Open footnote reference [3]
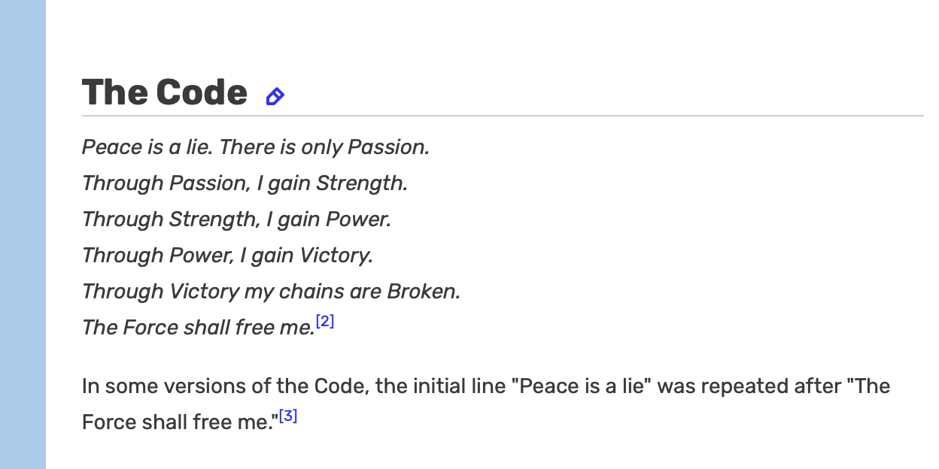The image size is (939, 469). 288,416
